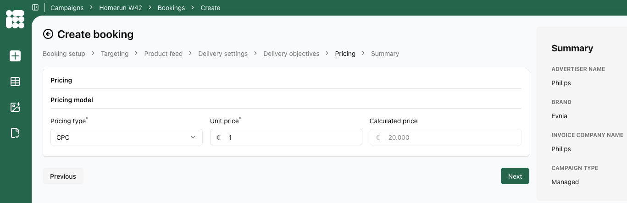Click the Next button
Screen dimensions: 627x203
pyautogui.click(x=515, y=176)
